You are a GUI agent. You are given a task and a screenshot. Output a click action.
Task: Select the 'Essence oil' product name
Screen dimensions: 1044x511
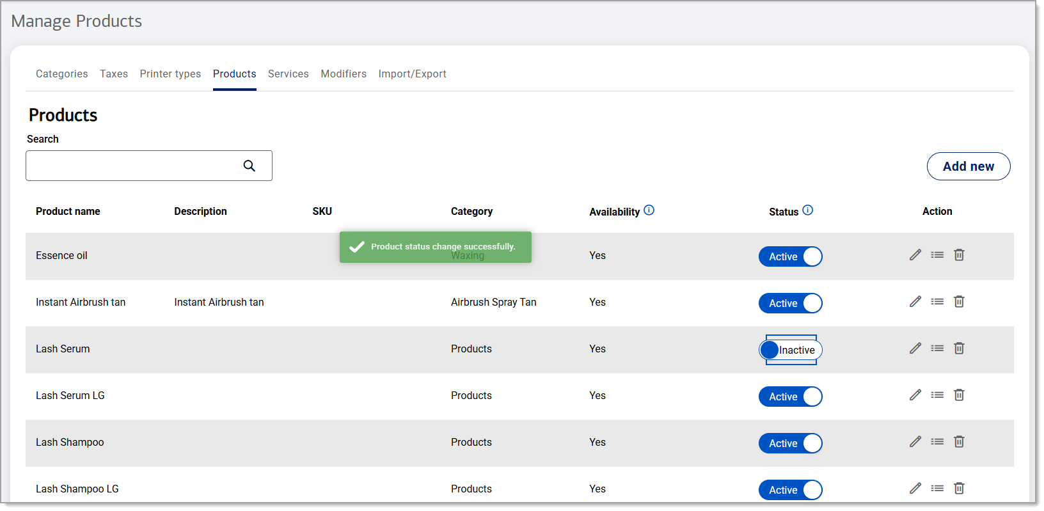61,255
